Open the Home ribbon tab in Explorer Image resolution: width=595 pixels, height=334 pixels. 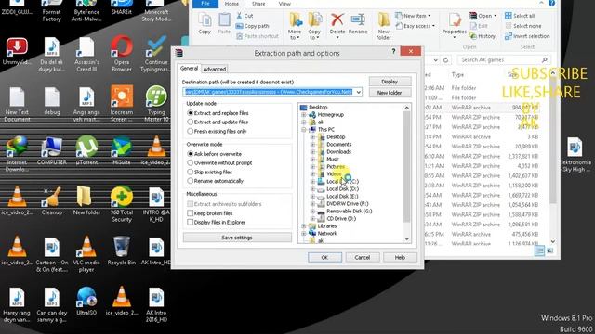click(231, 4)
